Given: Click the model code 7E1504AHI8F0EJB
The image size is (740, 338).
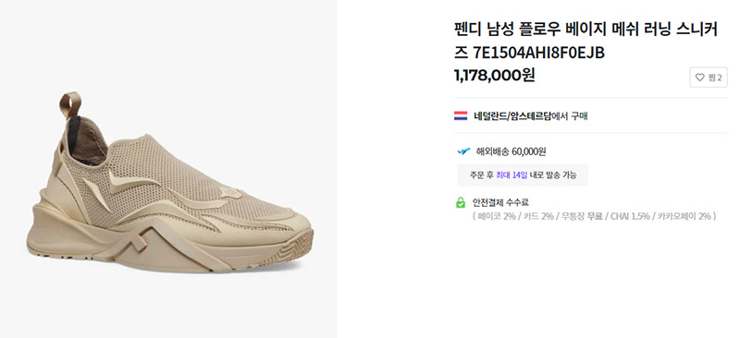Looking at the screenshot, I should 538,54.
